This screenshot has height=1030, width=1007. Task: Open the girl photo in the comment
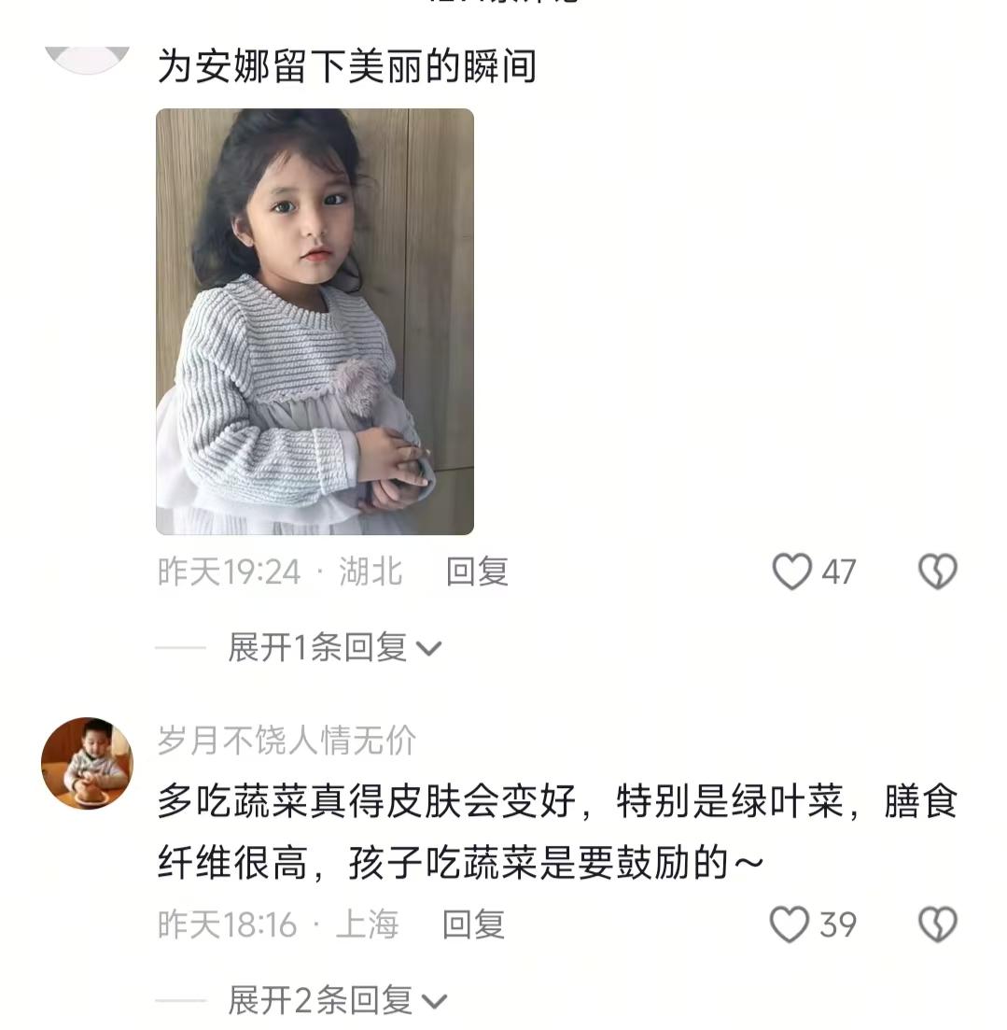(x=315, y=322)
